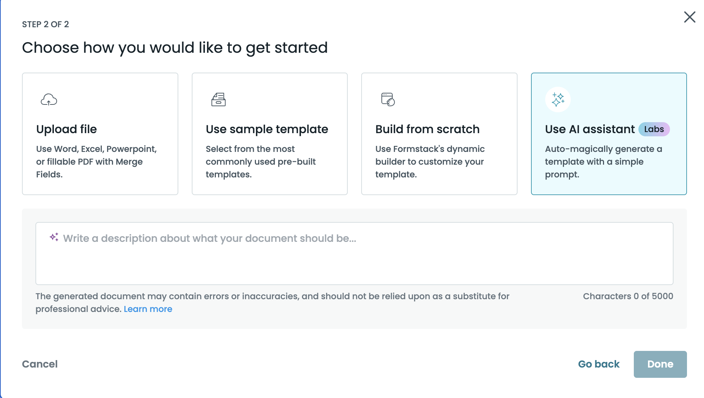
Task: Click the sample template tray icon
Action: [219, 100]
